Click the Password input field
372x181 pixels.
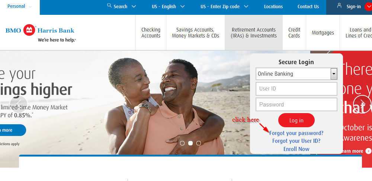tap(296, 104)
